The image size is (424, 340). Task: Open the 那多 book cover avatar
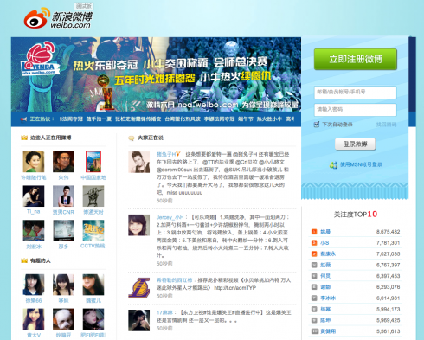[63, 230]
